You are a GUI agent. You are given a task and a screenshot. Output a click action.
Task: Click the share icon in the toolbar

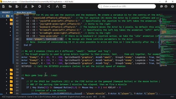(48, 6)
